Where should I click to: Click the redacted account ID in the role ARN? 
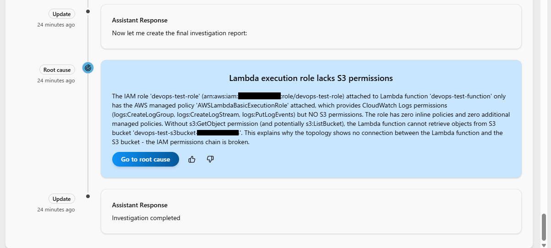click(x=259, y=96)
